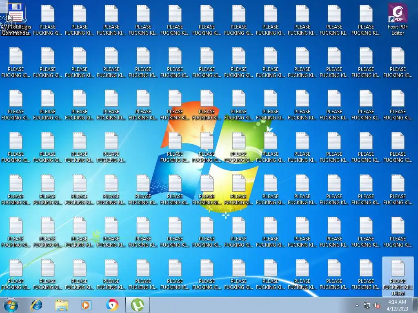Open the Foxit PDF Editor shortcut
Screen dimensions: 418x313
(398, 19)
